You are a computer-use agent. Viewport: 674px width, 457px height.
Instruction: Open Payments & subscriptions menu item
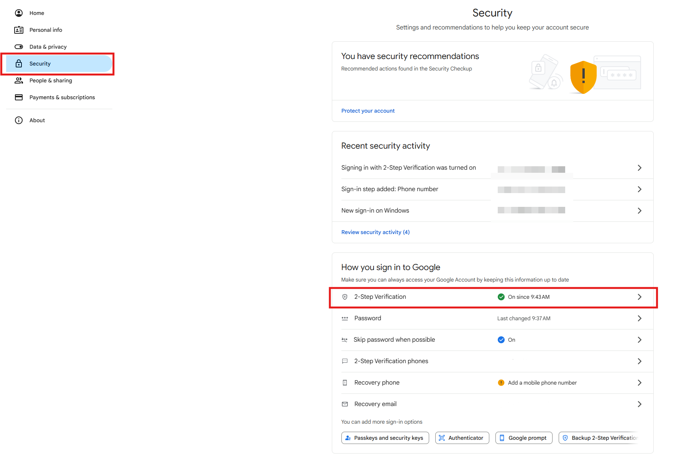(x=62, y=97)
